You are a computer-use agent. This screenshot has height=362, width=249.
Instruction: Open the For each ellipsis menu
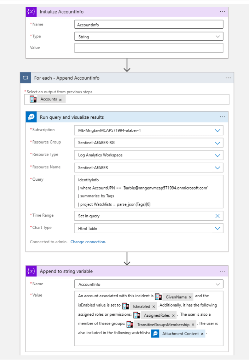tap(228, 78)
